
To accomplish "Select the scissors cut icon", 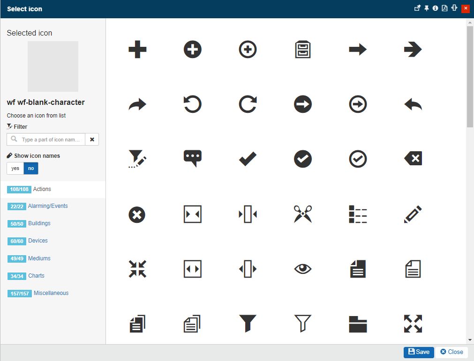I will [302, 214].
